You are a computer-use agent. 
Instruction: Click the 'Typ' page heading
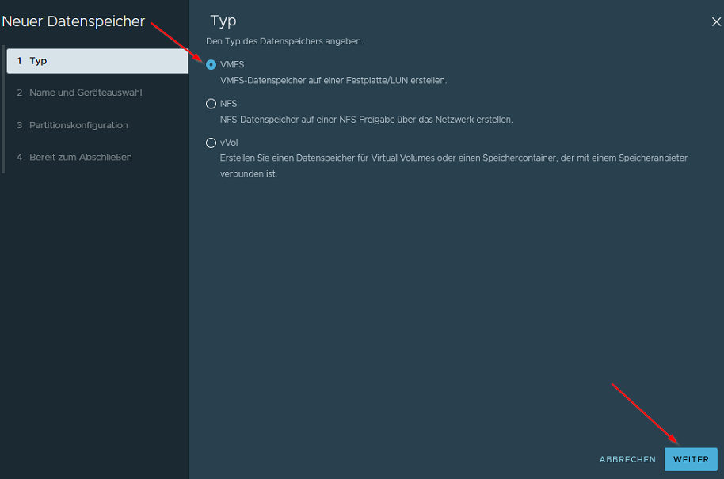[223, 21]
